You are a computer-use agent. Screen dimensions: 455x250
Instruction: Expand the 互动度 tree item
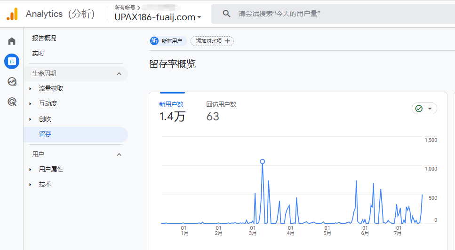[31, 104]
